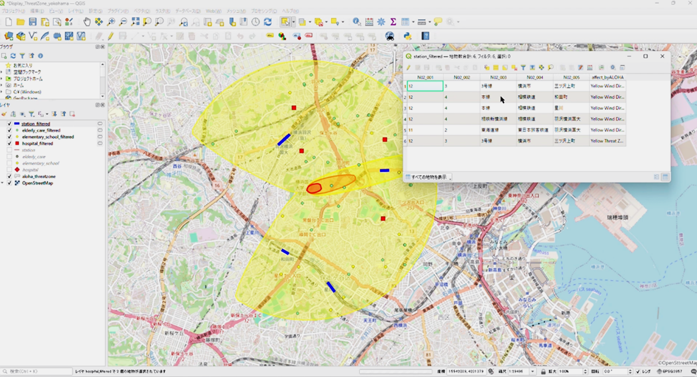Enable the unchecked elderly_care layer
Screen dimensions: 697x377
coord(9,157)
